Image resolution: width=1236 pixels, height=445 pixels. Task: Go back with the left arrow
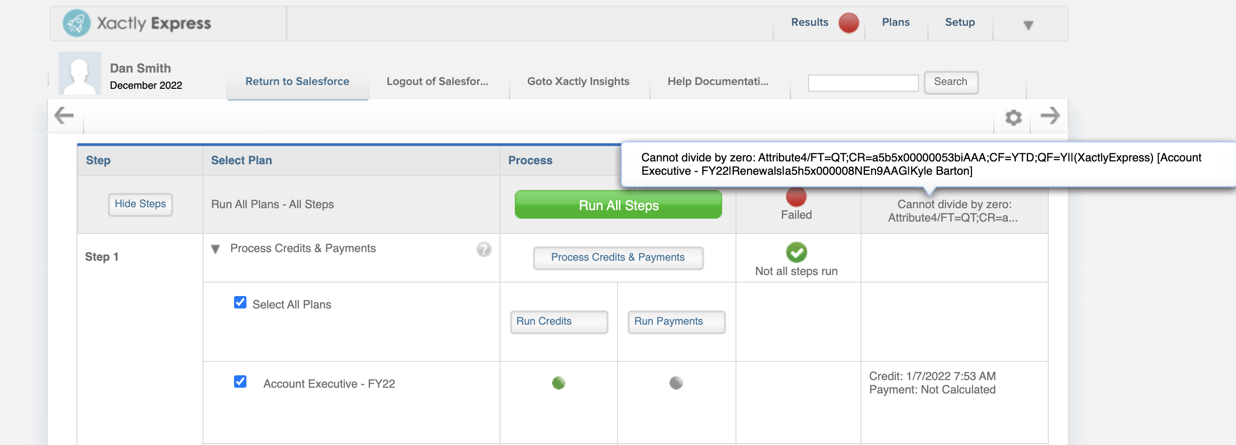coord(64,115)
